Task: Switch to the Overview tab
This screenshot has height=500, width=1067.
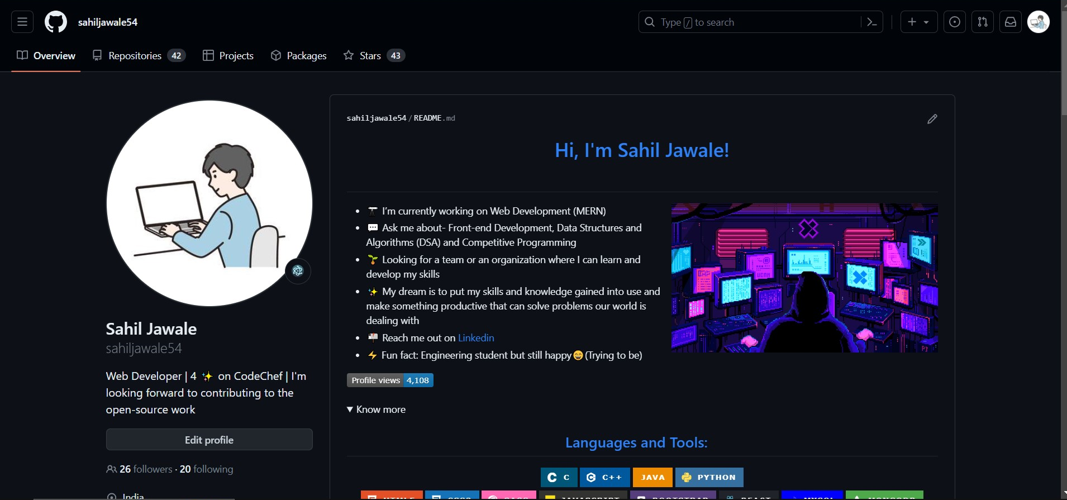Action: pos(46,55)
